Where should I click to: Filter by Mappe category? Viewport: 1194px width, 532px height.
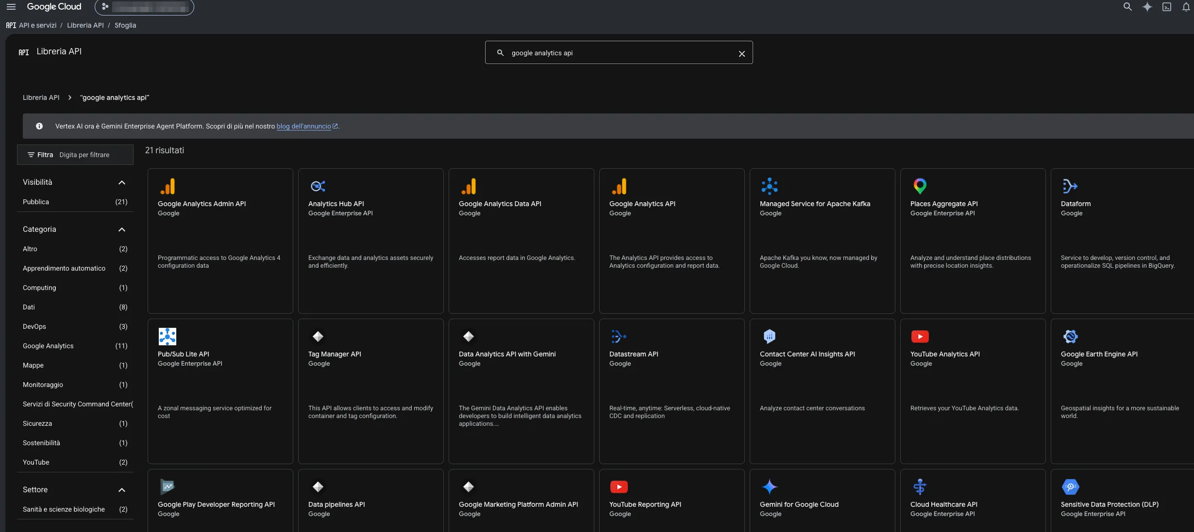click(75, 365)
